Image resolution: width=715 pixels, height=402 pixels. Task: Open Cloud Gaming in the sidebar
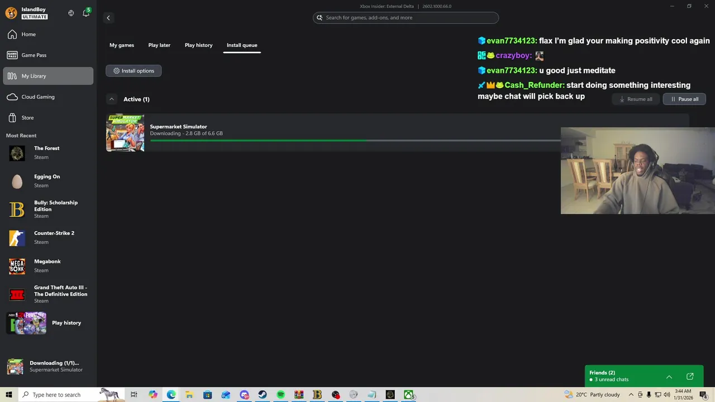pyautogui.click(x=48, y=97)
